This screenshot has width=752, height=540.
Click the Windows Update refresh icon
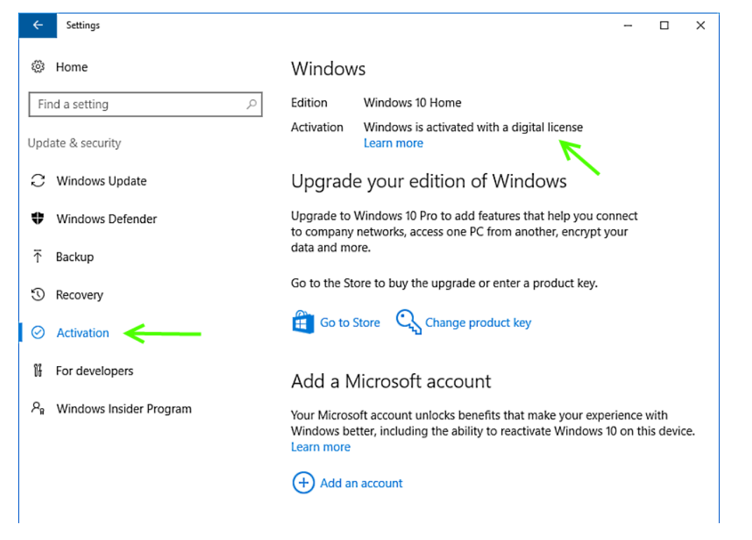tap(38, 181)
